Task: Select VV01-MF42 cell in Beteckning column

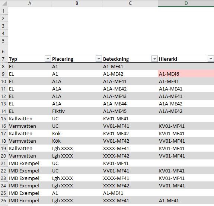Action: coord(130,141)
